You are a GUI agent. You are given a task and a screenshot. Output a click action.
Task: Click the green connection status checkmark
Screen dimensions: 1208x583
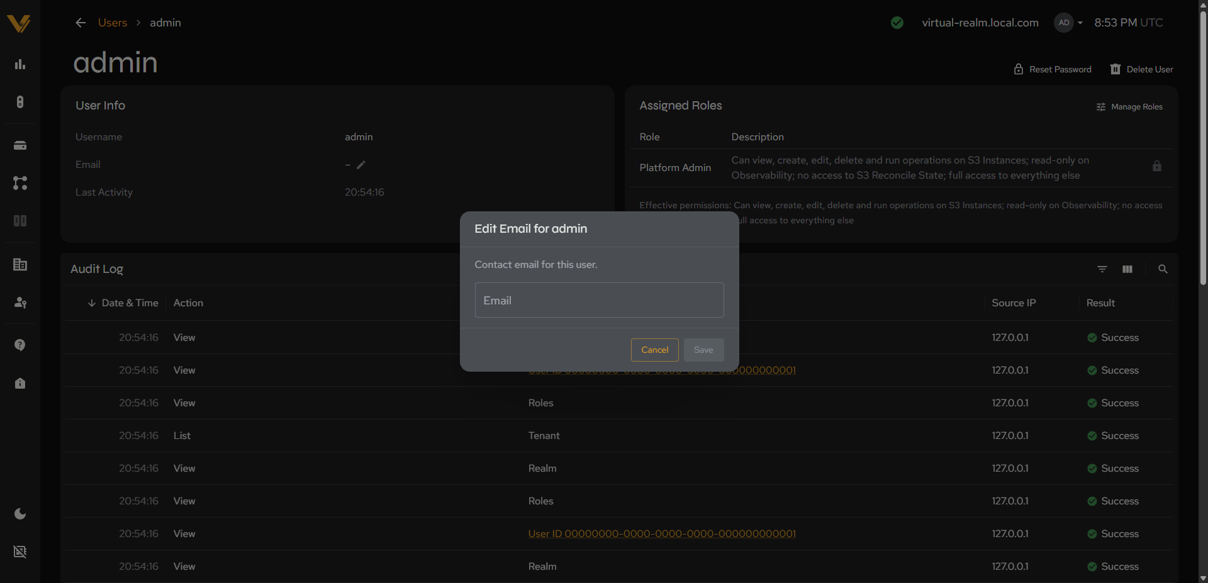tap(897, 23)
